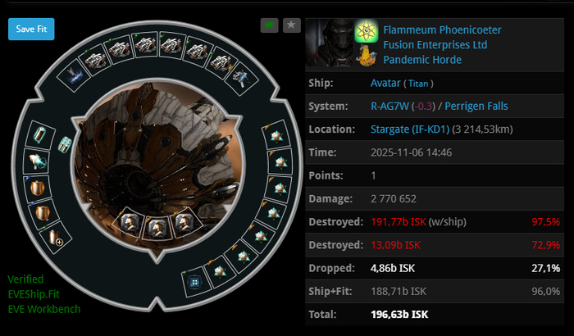Click the EVEShip.Fit link
This screenshot has width=574, height=336.
coord(34,294)
